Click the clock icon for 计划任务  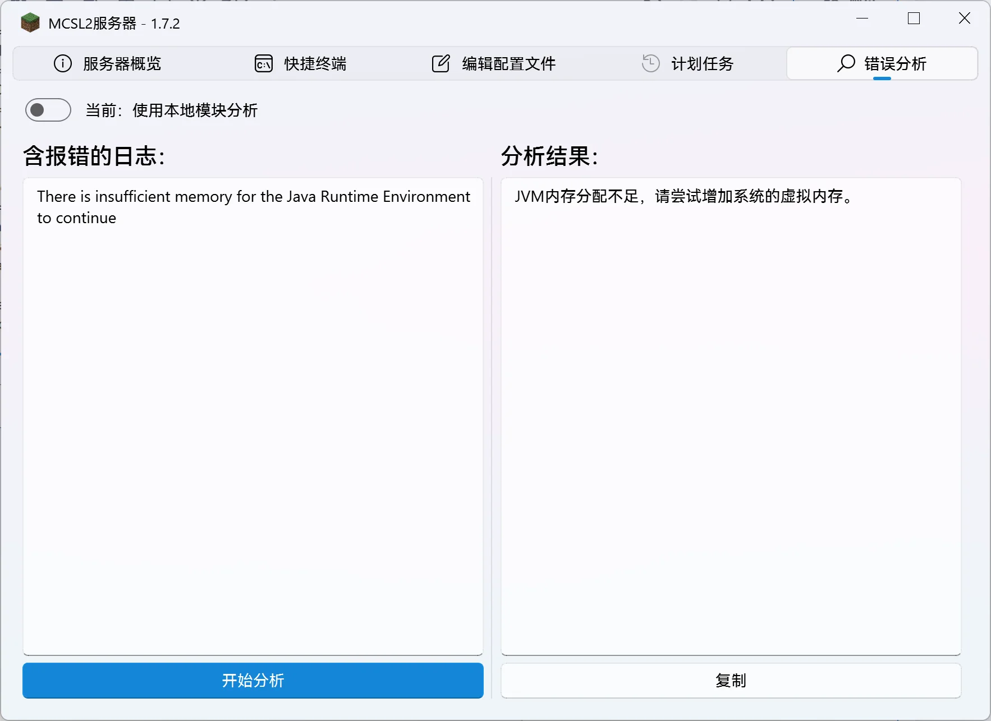coord(650,63)
